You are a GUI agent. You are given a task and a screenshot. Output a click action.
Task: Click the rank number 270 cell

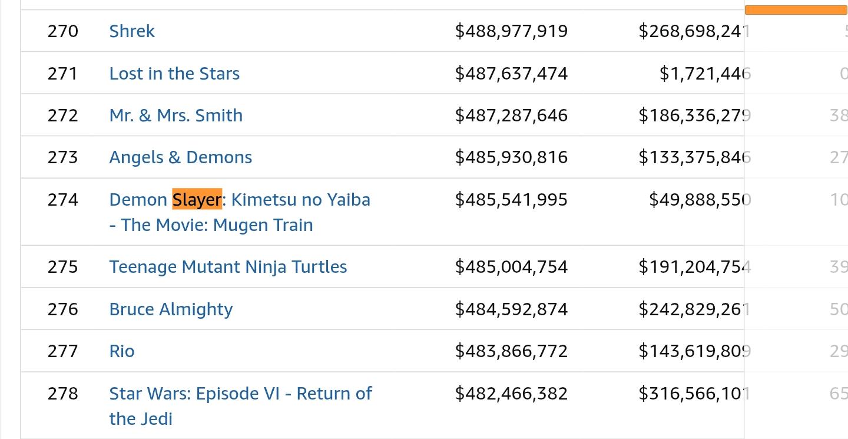(x=62, y=31)
